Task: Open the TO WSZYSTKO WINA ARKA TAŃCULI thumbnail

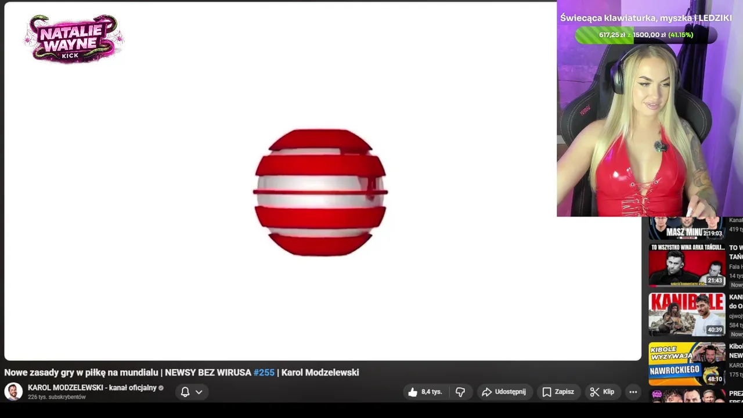Action: 687,265
